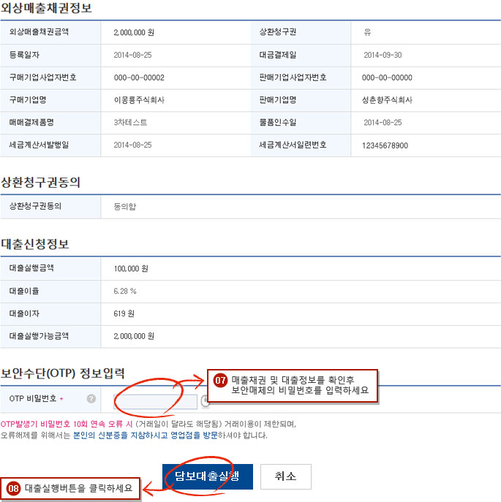Image resolution: width=501 pixels, height=502 pixels.
Task: Click the 판매기업사업자번호 column label
Action: click(x=293, y=77)
